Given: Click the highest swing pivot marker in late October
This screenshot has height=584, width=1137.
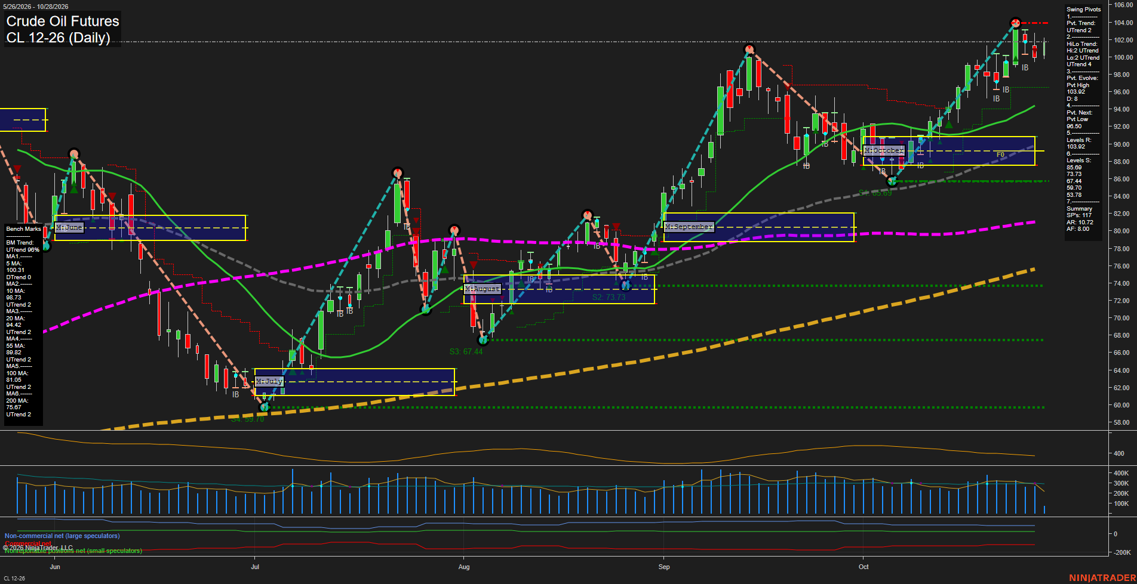Looking at the screenshot, I should click(x=1015, y=23).
